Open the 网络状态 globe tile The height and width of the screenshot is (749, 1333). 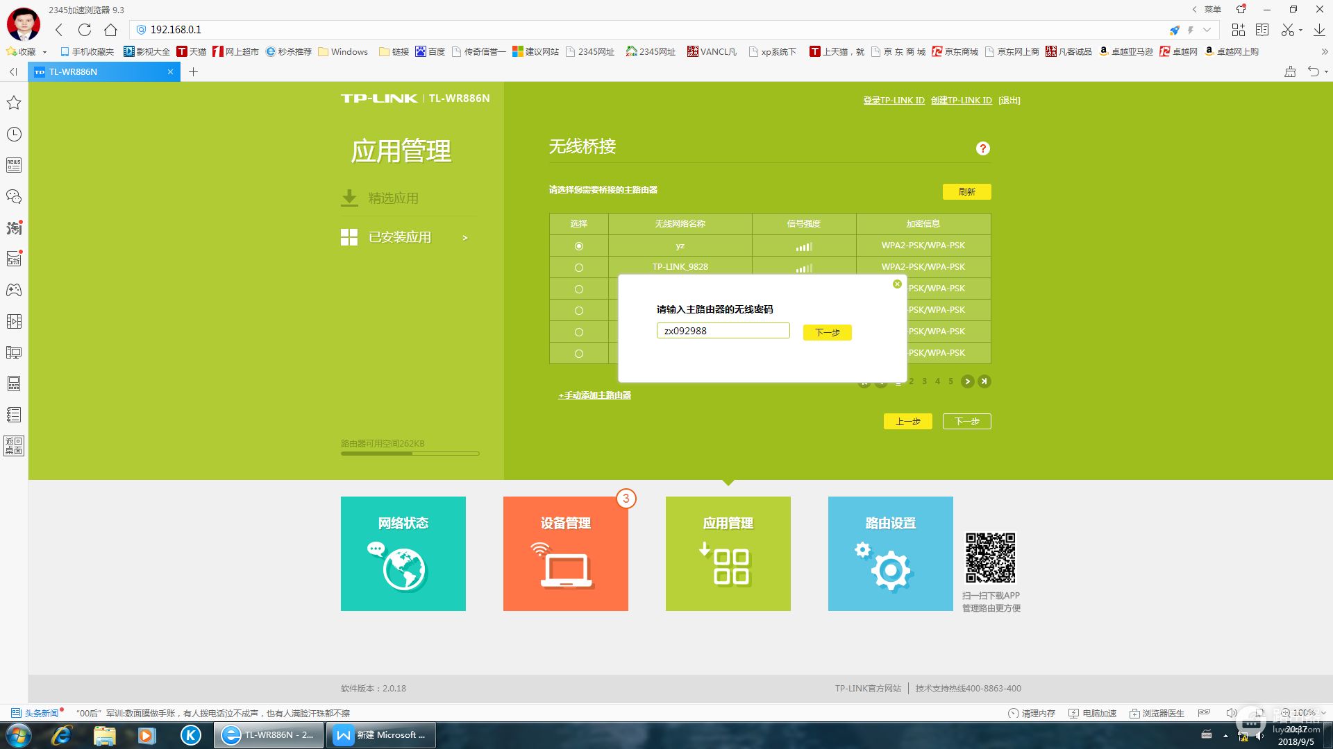[x=403, y=553]
